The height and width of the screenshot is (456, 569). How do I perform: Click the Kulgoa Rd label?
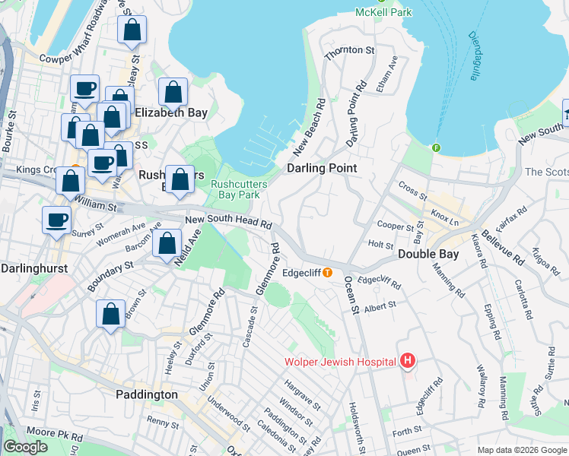point(545,261)
